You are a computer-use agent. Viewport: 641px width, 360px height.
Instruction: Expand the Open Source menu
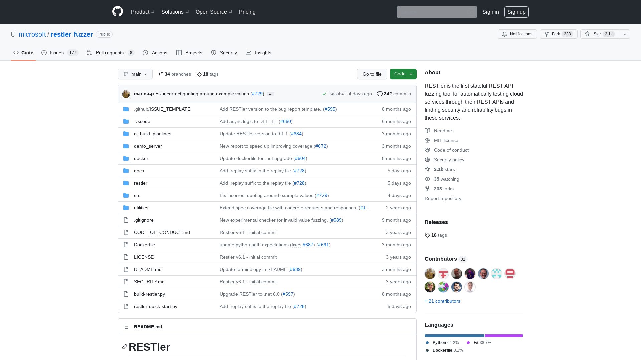coord(214,12)
